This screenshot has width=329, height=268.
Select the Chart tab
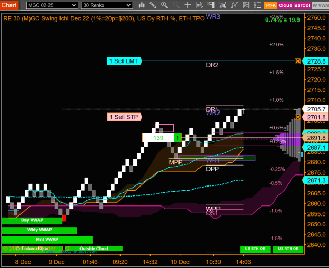pos(9,5)
